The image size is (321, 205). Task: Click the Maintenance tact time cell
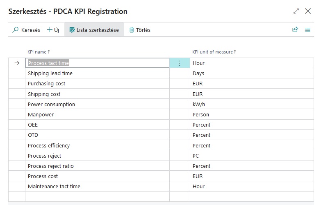click(54, 186)
